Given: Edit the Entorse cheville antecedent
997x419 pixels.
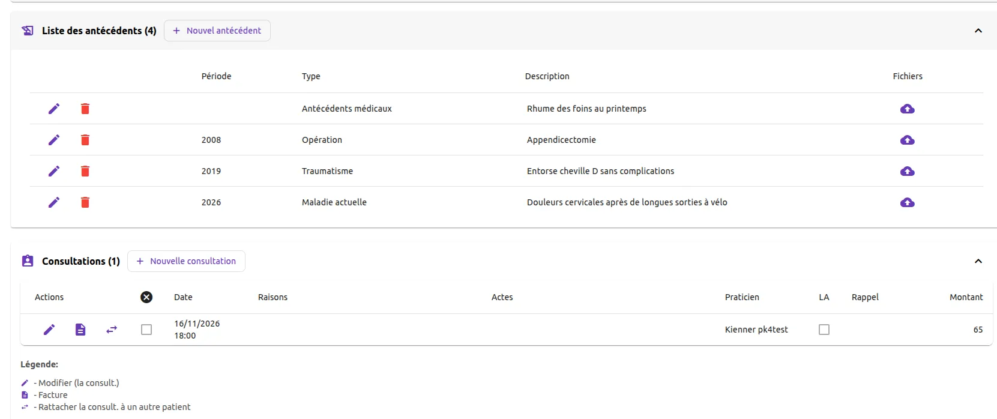Looking at the screenshot, I should [x=54, y=171].
